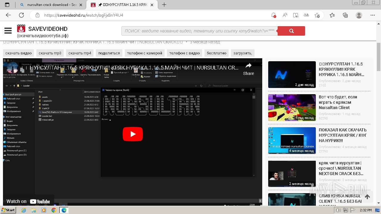Click the video search input field
This screenshot has width=381, height=214.
[199, 31]
